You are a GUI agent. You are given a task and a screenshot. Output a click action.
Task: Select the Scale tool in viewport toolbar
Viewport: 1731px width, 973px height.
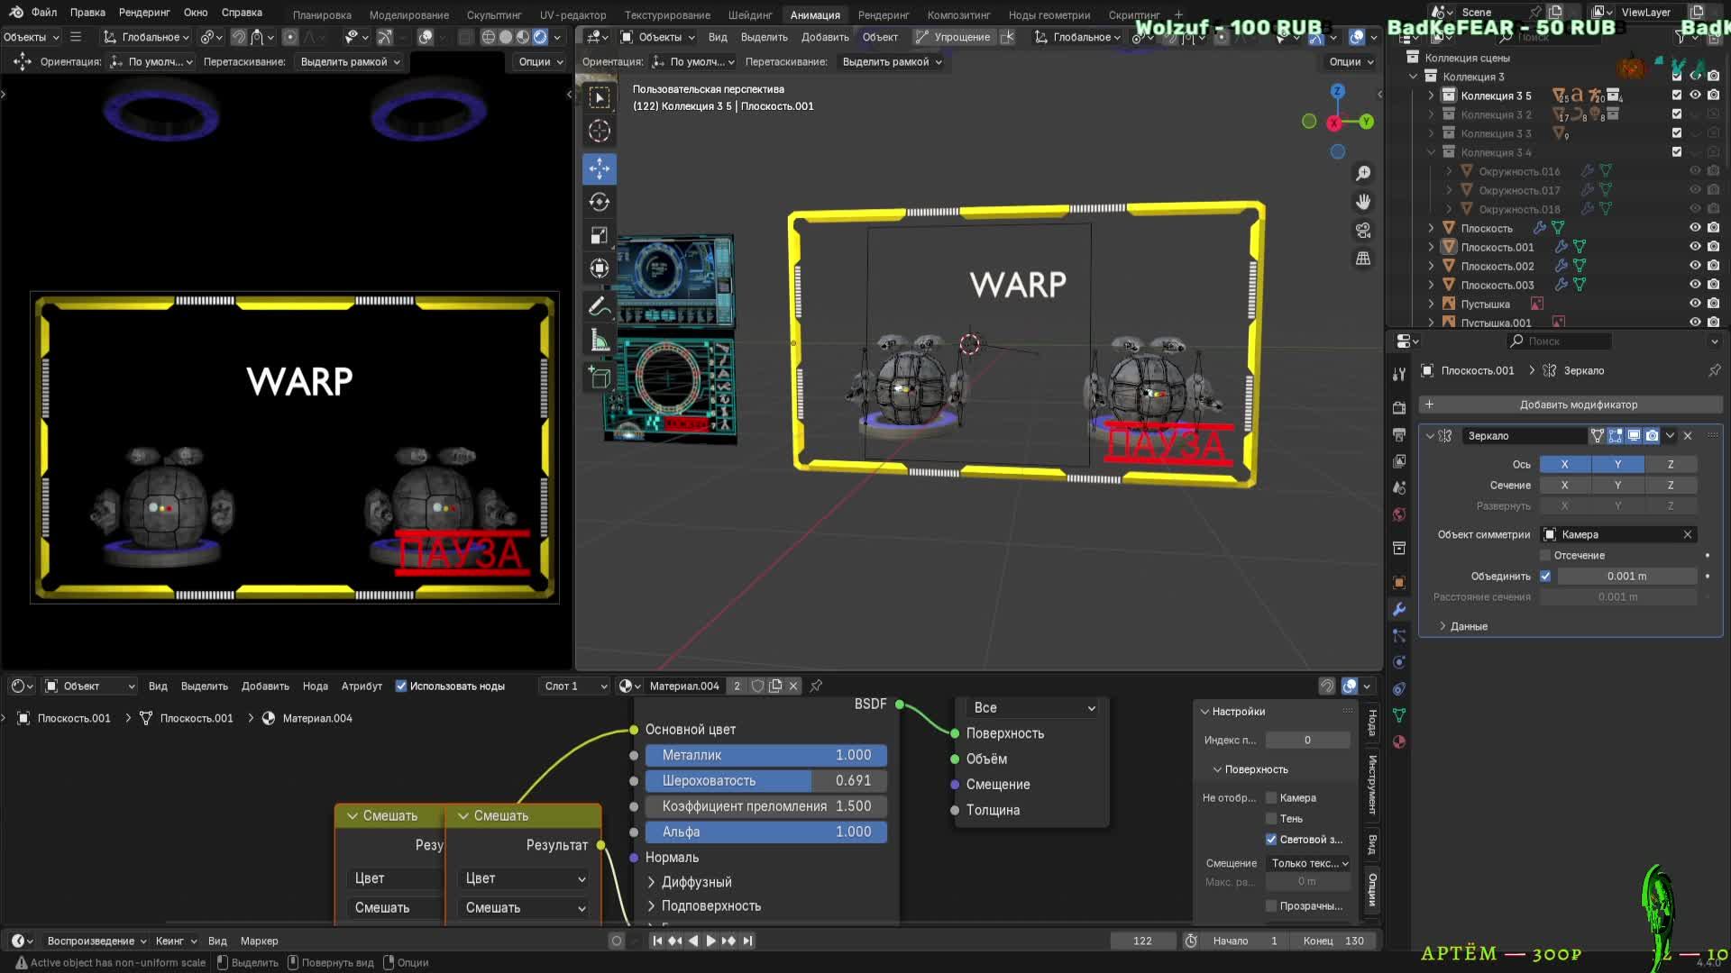coord(600,235)
